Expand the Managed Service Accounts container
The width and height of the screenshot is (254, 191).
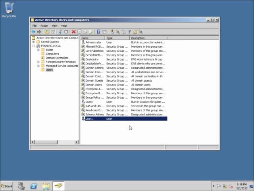pos(38,66)
